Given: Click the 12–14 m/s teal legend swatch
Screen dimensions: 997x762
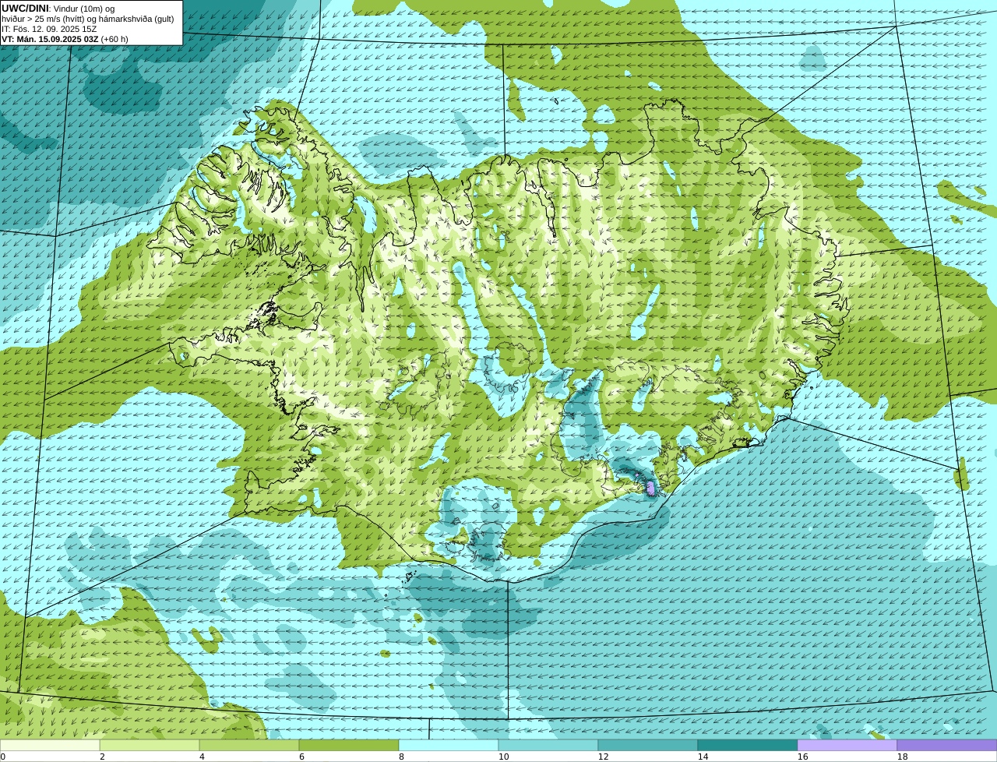Looking at the screenshot, I should pos(648,745).
